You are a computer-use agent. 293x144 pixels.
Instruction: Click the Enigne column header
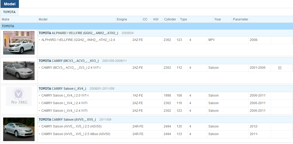122,19
